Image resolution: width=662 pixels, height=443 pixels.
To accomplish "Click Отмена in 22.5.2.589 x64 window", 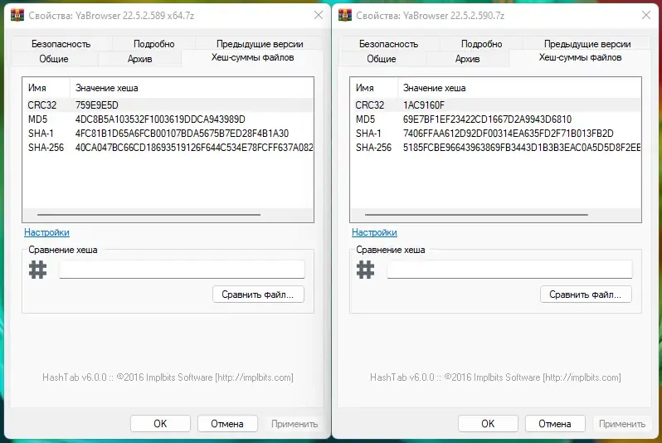I will pyautogui.click(x=227, y=424).
